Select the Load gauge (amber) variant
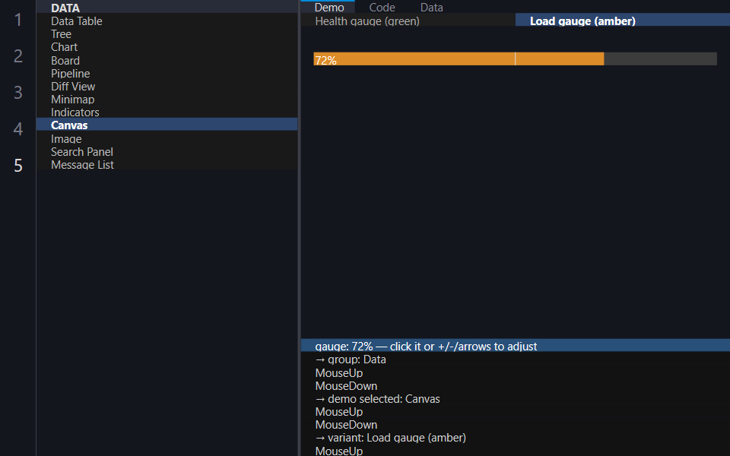 click(623, 21)
